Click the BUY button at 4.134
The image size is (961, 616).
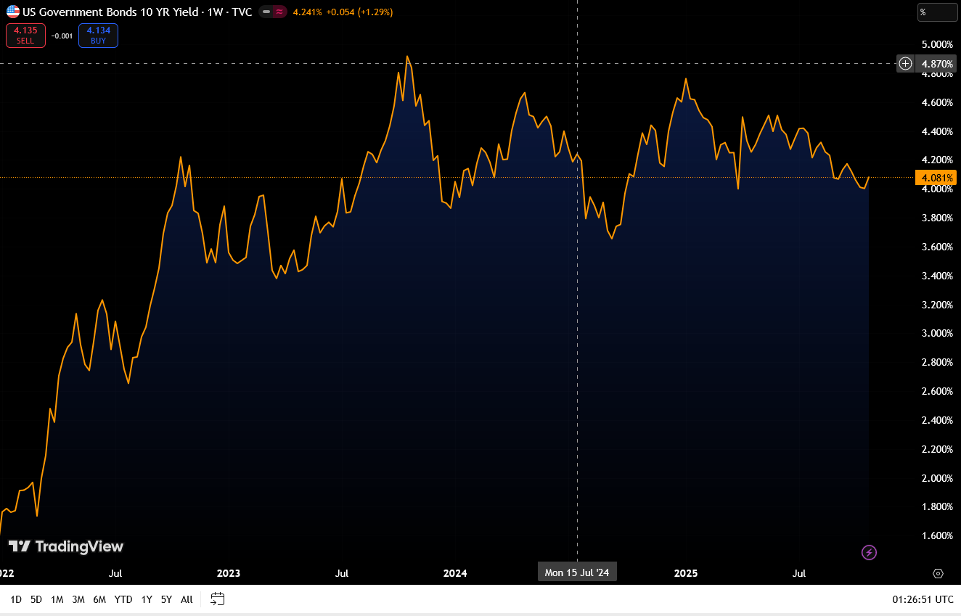click(98, 36)
